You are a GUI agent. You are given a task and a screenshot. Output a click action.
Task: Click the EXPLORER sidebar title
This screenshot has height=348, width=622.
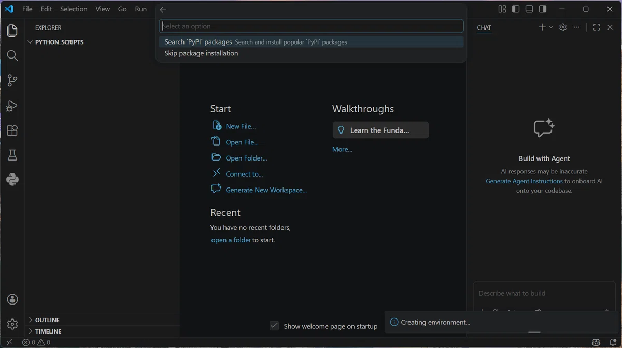[48, 27]
